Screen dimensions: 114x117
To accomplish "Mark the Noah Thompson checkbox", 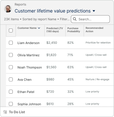I will [x=11, y=67].
